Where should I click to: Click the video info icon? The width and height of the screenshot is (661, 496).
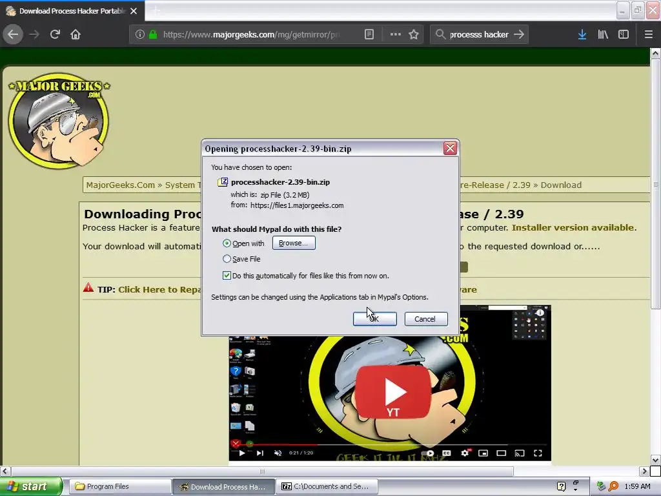pos(540,313)
